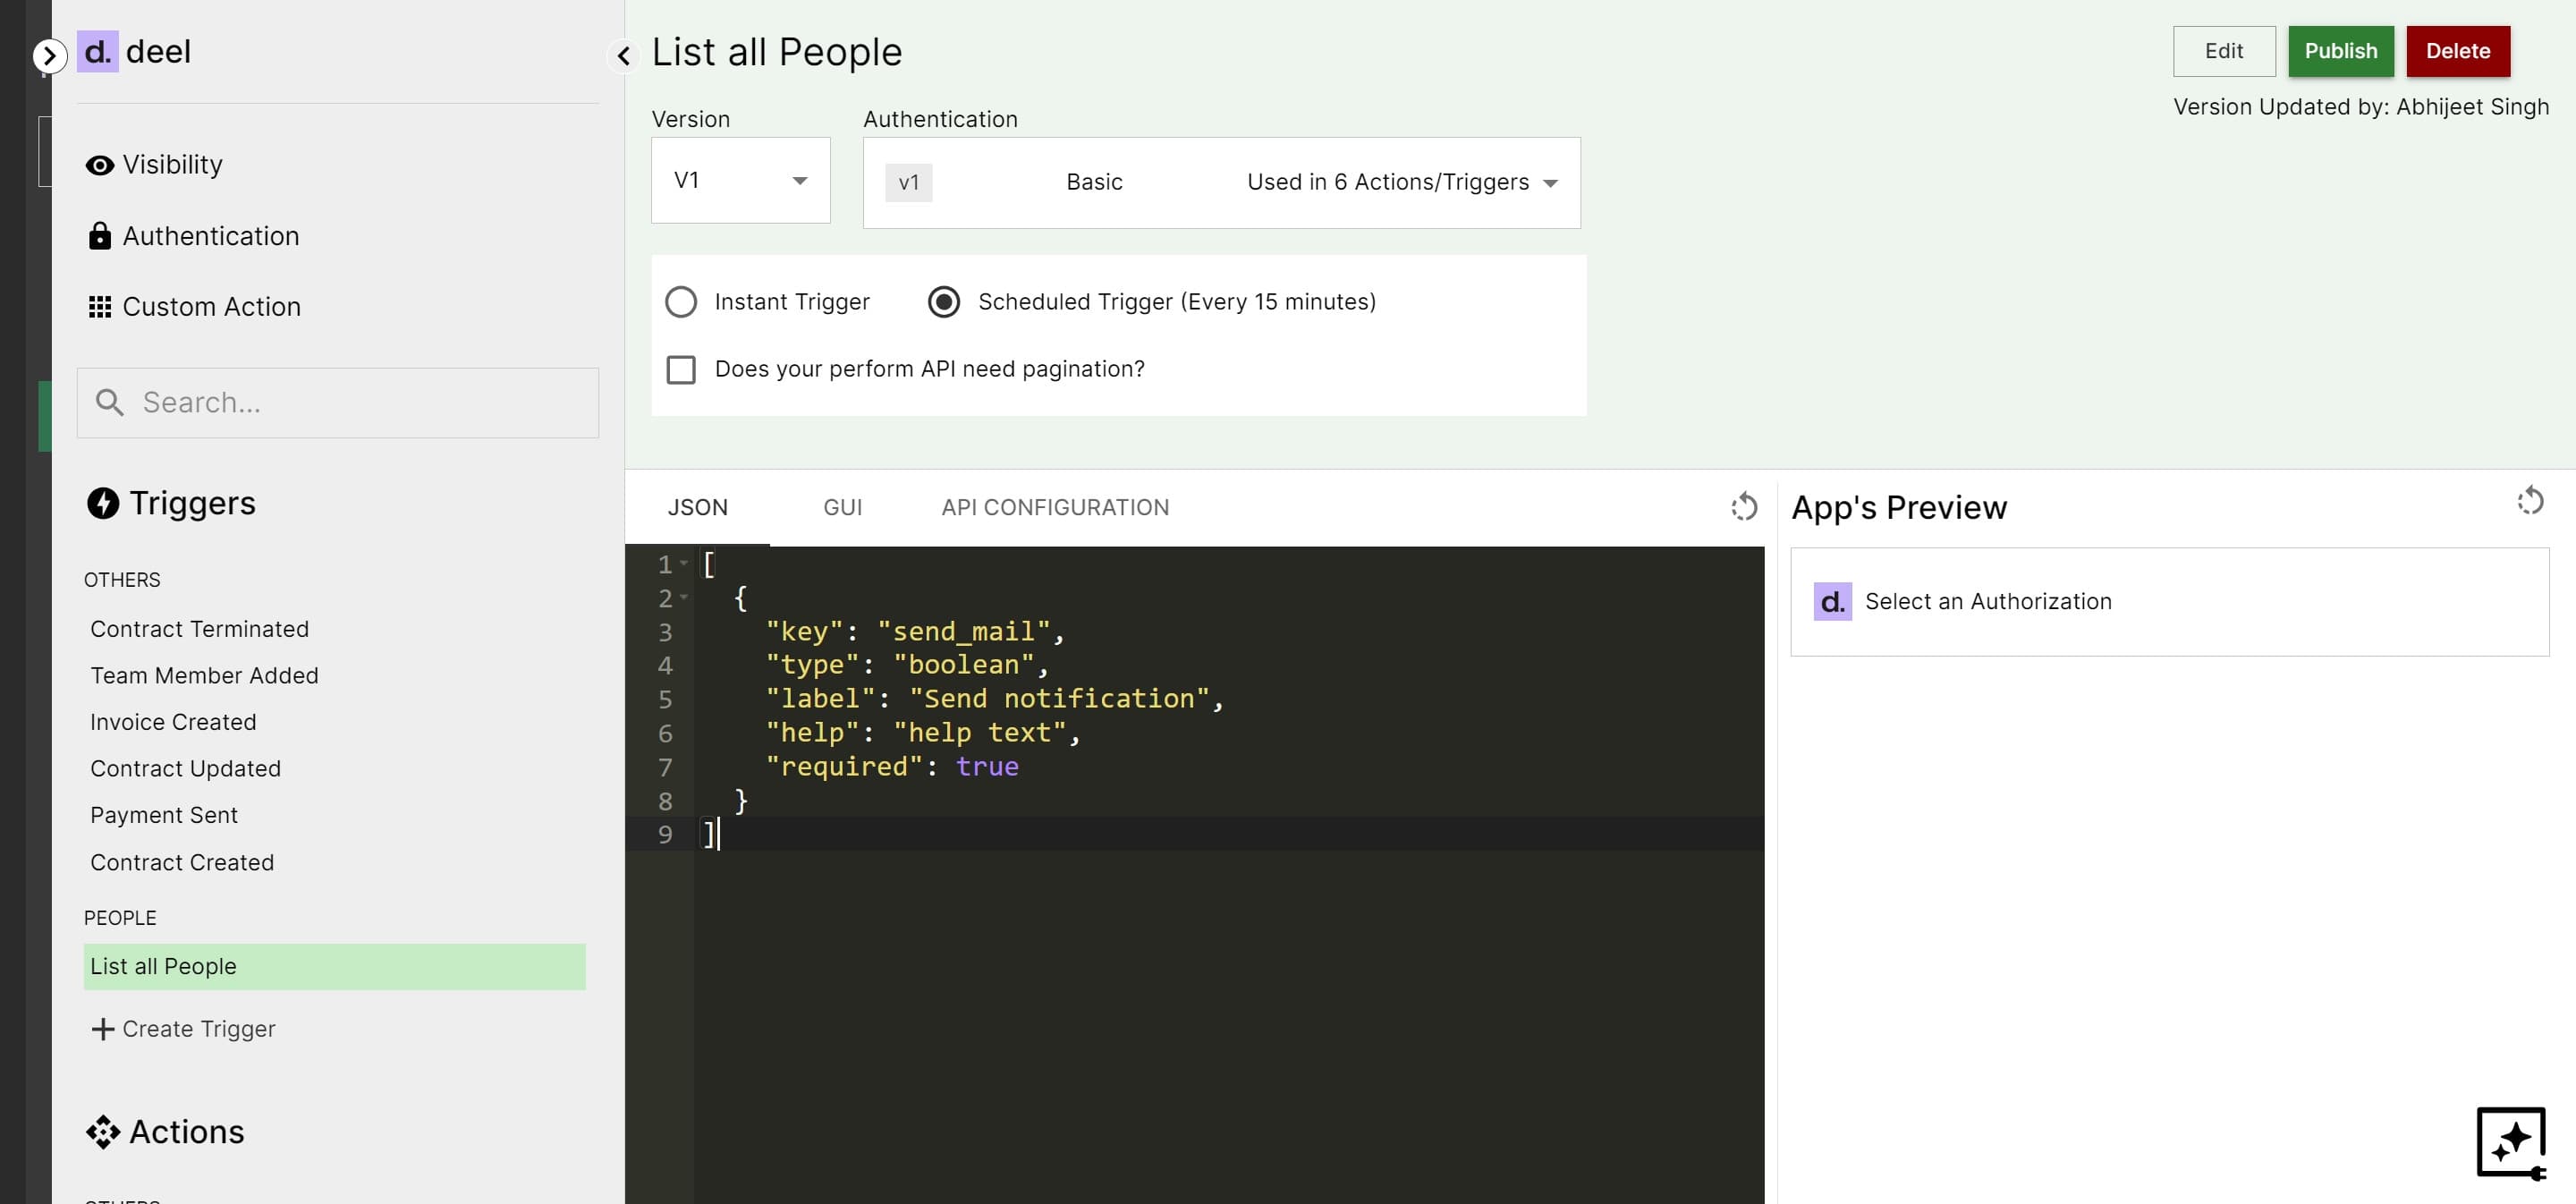Click the Authentication lock icon
This screenshot has width=2576, height=1204.
(100, 236)
